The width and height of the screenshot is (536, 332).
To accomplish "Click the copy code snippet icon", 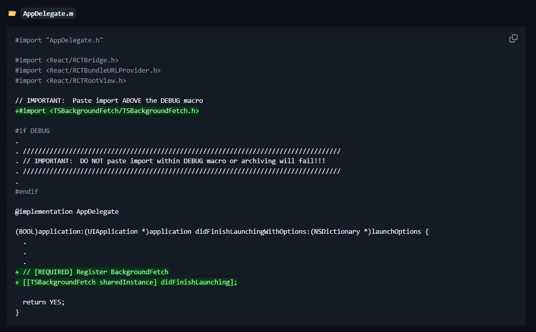I will [513, 38].
